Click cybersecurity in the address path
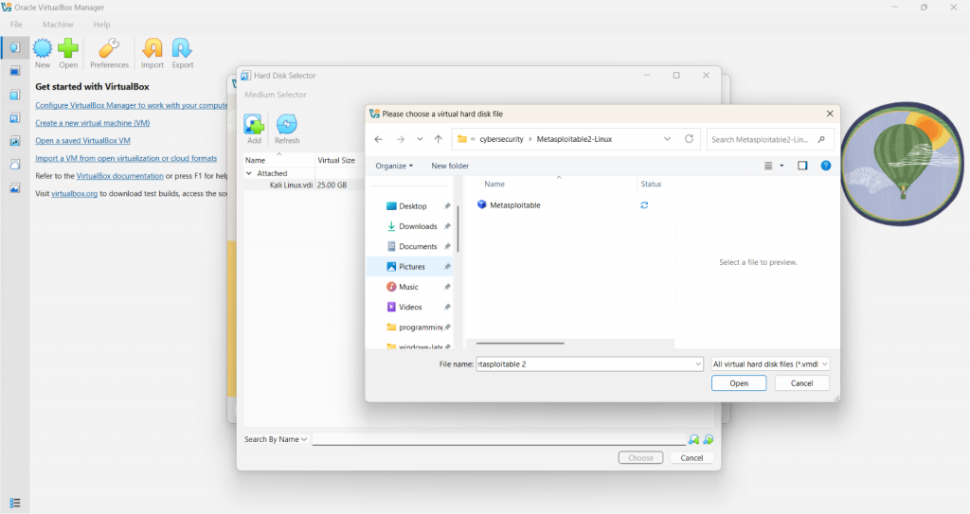Image resolution: width=970 pixels, height=514 pixels. point(502,139)
